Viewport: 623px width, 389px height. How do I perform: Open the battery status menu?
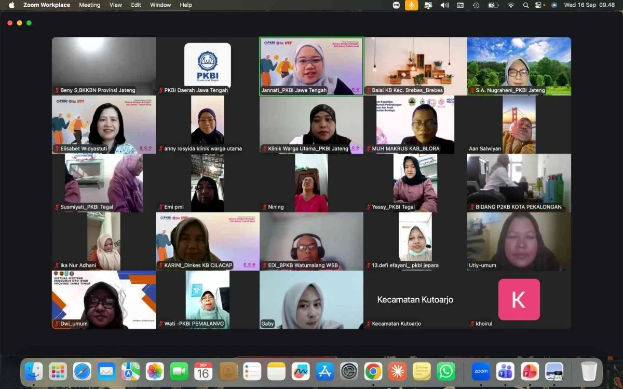tap(493, 5)
